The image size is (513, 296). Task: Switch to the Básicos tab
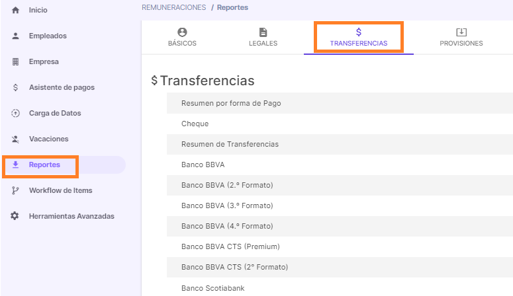(182, 38)
